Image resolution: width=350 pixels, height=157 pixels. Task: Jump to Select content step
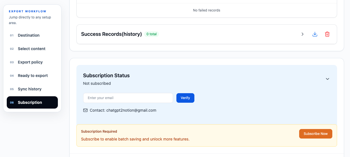(32, 49)
